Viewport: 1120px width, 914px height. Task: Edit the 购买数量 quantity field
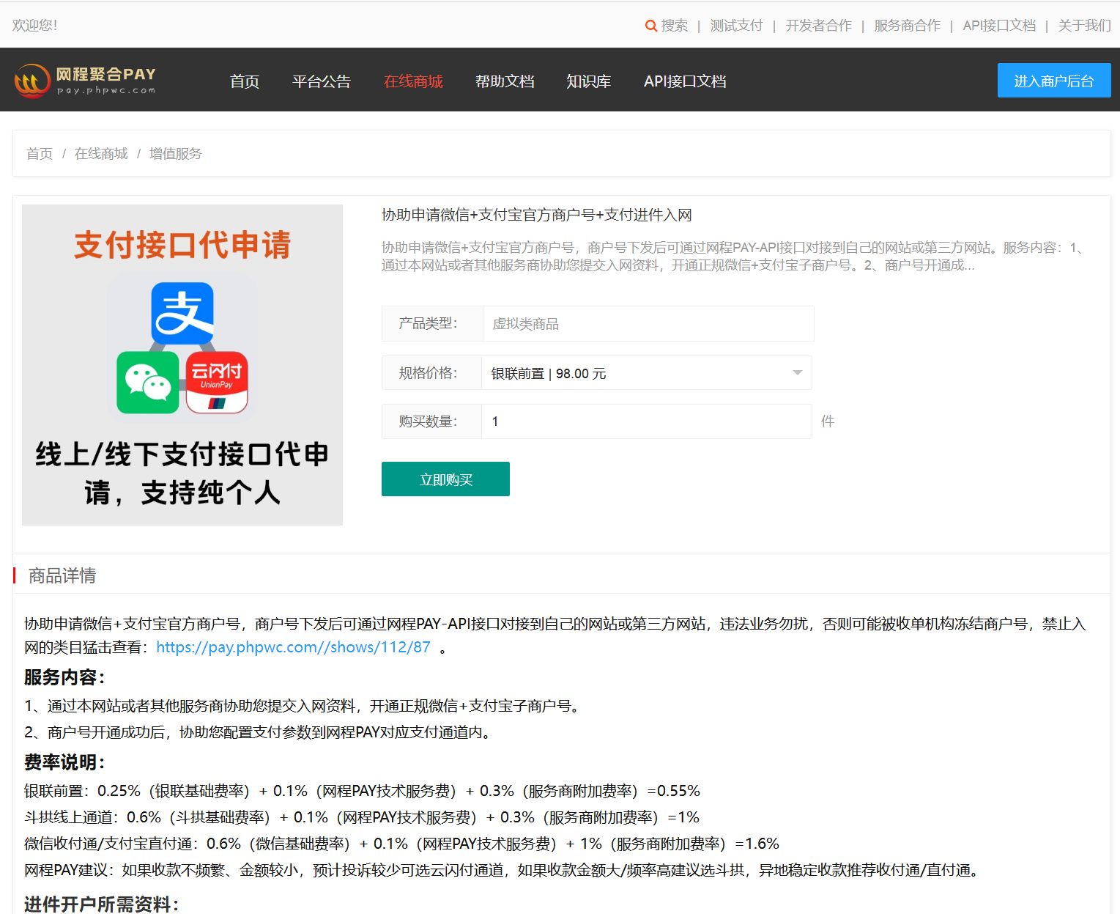646,421
